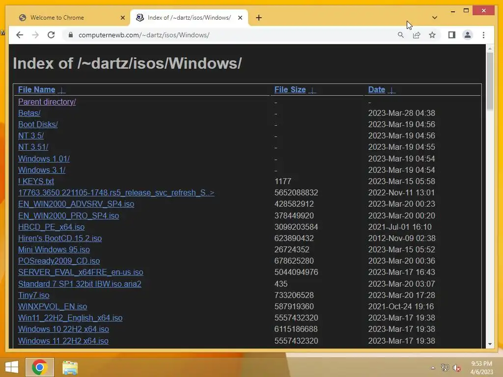Show hidden system tray icons

pos(433,368)
